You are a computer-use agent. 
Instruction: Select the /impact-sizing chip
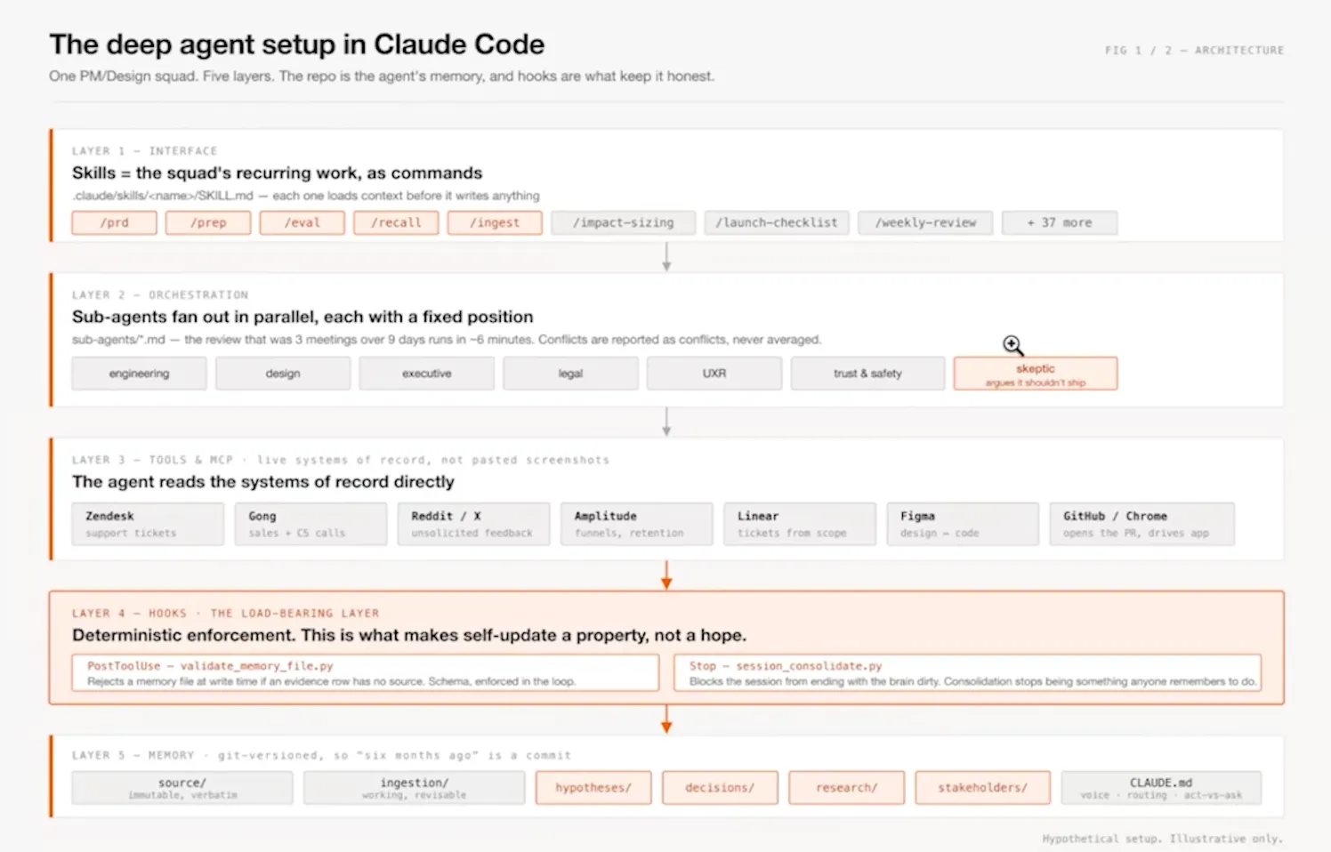623,222
